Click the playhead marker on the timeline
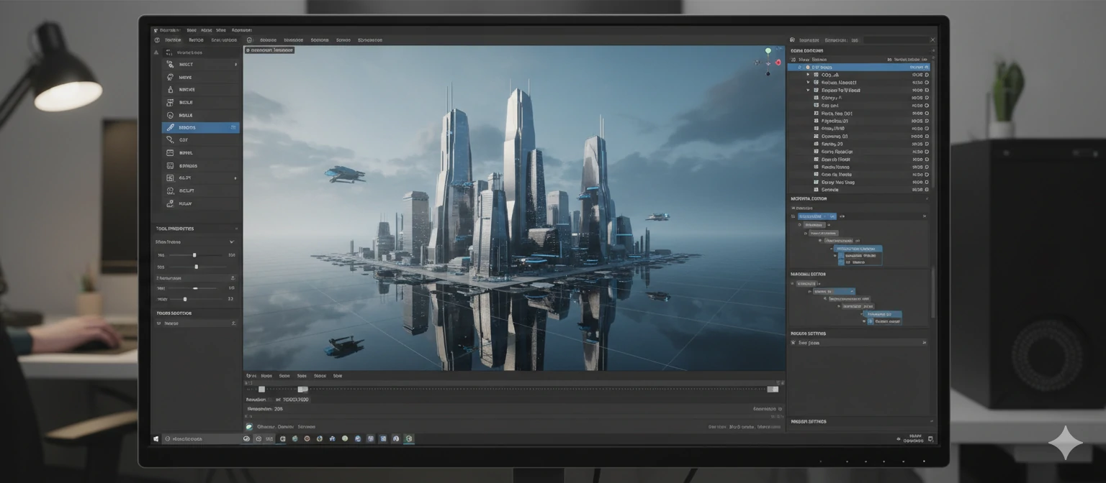 coord(302,389)
